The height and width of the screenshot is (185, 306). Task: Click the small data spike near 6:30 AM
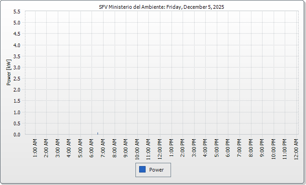click(x=98, y=133)
